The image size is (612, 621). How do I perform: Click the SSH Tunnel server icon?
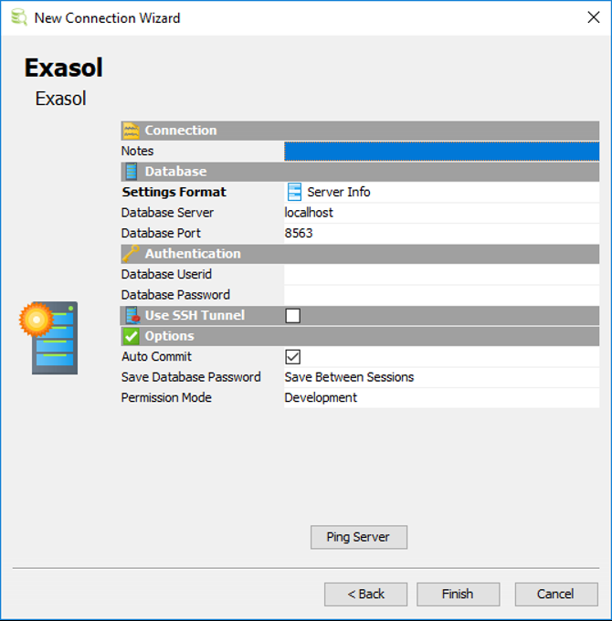132,315
